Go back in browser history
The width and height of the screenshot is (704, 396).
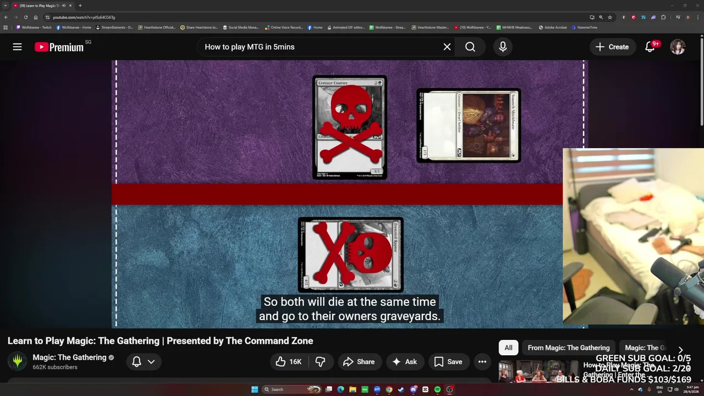6,17
